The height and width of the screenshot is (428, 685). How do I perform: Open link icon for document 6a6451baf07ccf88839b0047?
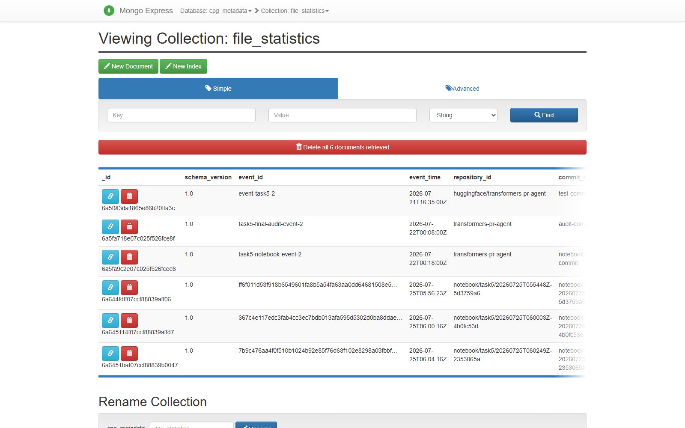click(110, 354)
